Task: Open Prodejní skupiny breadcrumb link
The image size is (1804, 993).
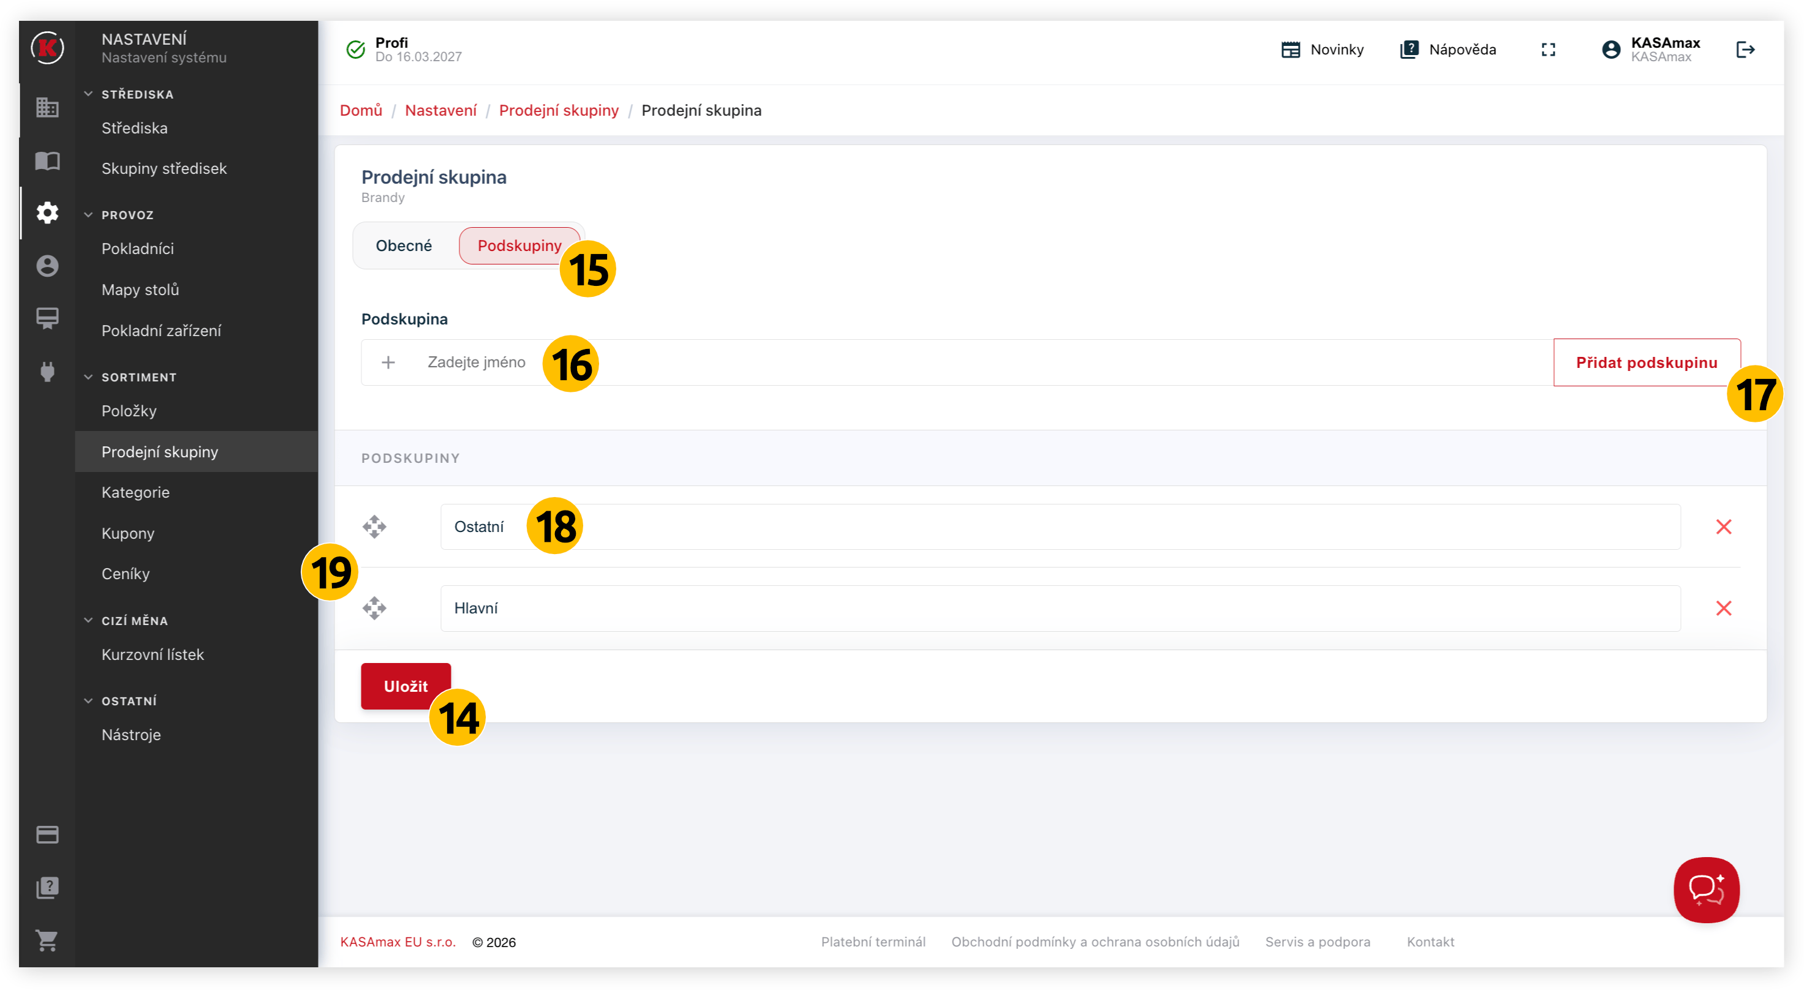Action: point(558,111)
